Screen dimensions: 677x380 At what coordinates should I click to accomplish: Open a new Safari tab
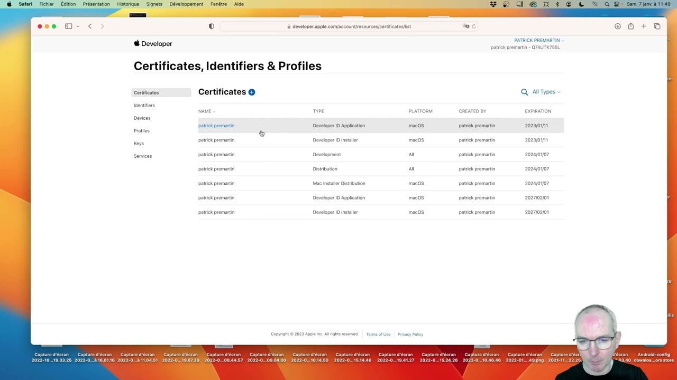tap(644, 26)
